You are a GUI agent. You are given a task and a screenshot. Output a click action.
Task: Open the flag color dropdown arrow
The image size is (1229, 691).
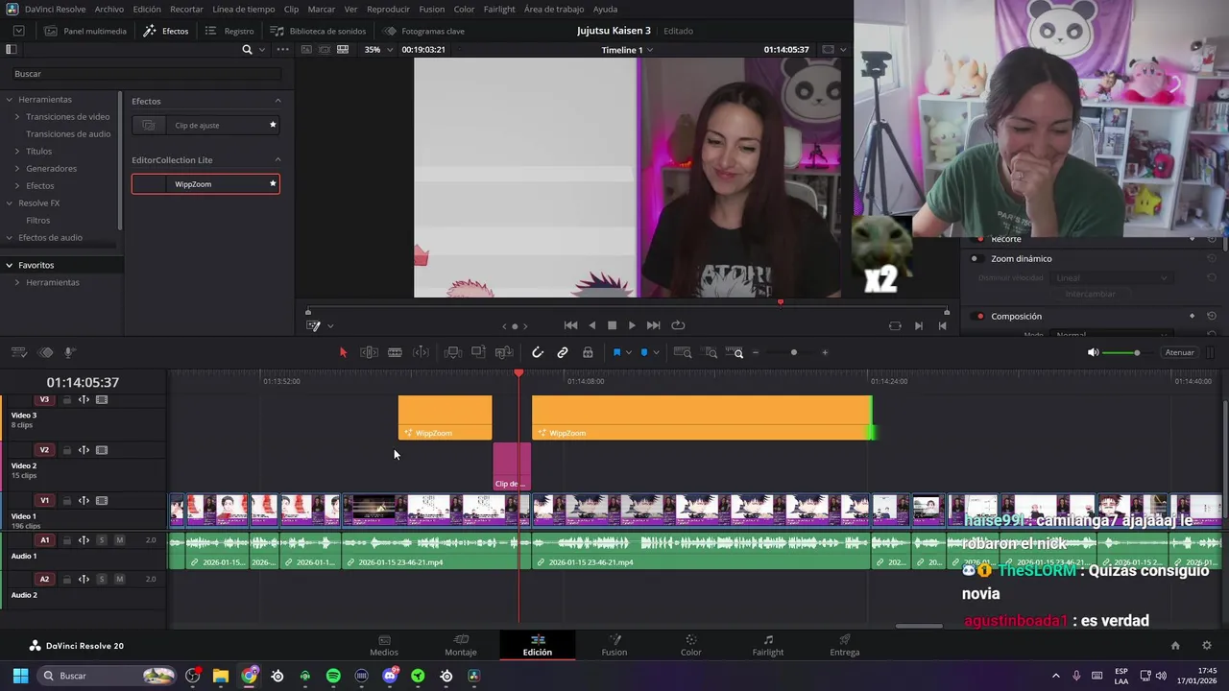(x=629, y=352)
